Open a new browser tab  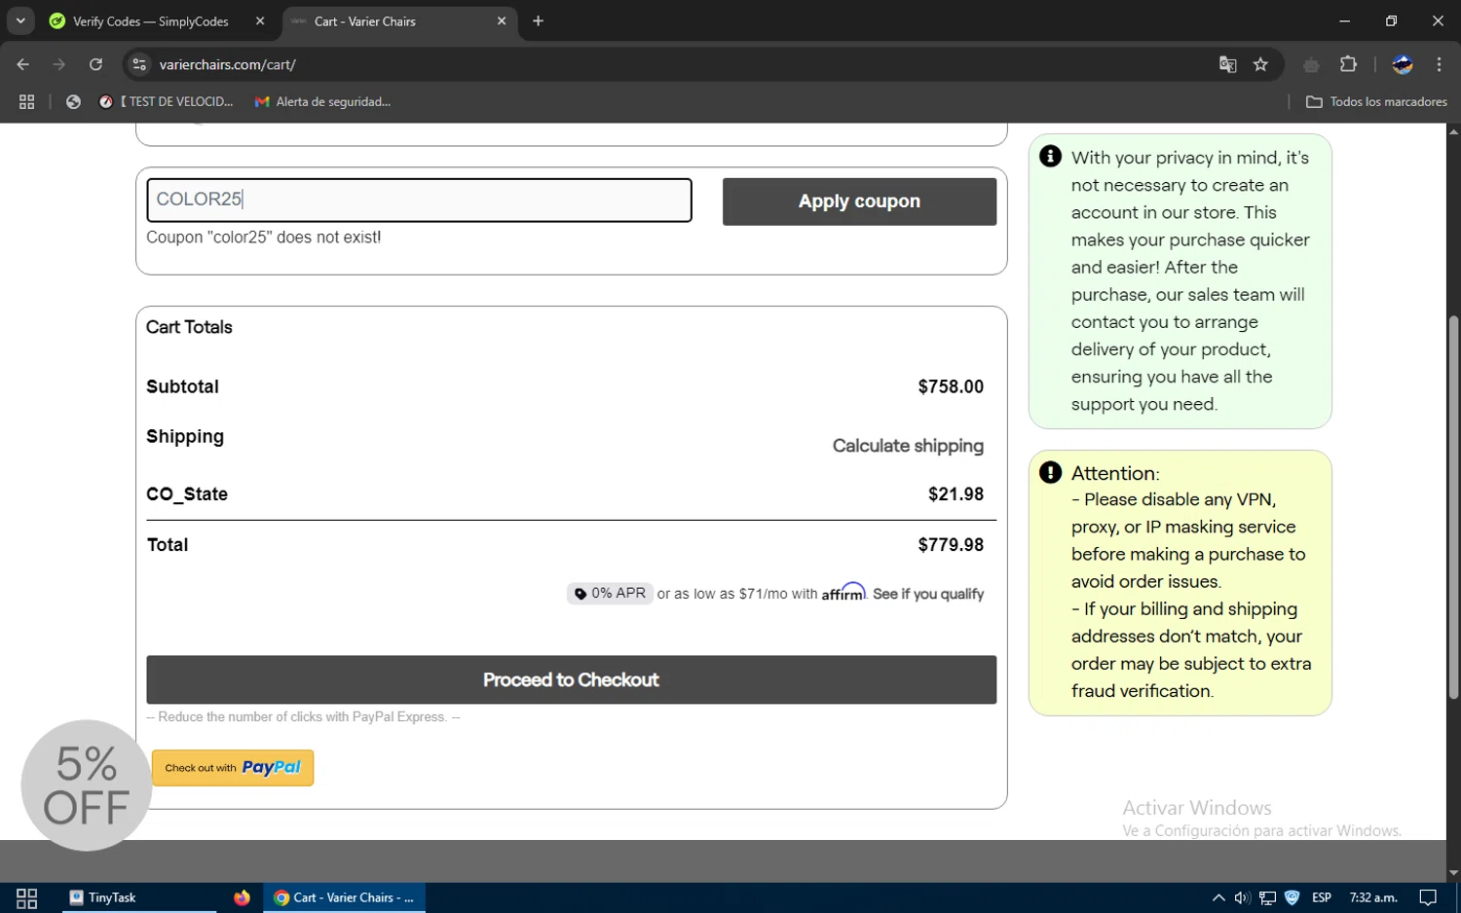538,20
